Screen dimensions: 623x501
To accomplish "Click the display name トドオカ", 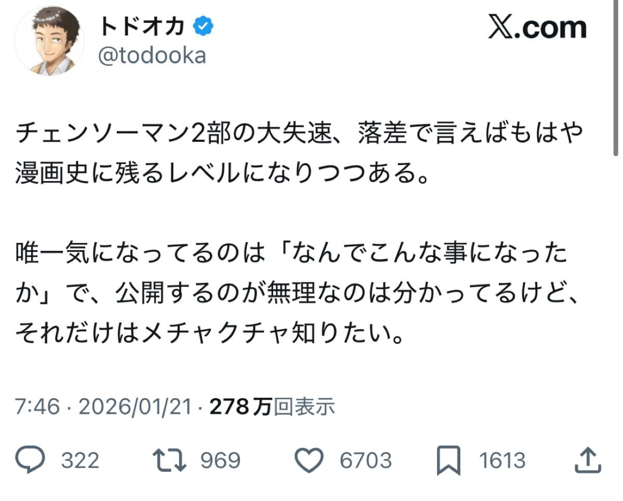I will coord(142,26).
